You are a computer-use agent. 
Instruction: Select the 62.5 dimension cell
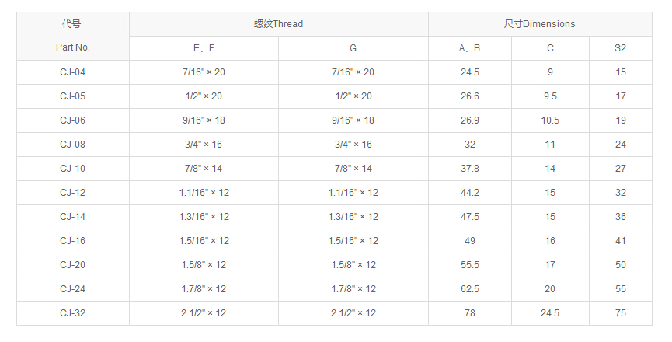click(469, 289)
